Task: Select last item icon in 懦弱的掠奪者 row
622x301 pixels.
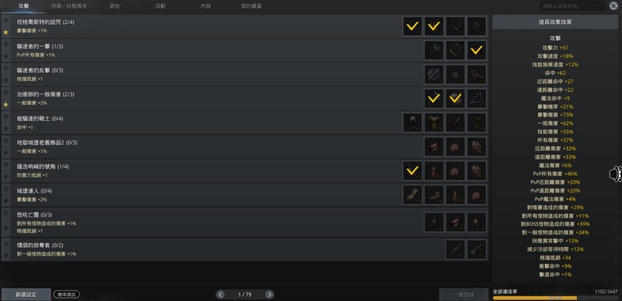Action: tap(476, 250)
